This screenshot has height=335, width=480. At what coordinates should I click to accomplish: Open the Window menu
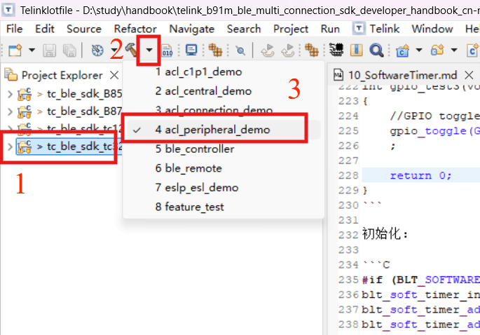point(432,29)
